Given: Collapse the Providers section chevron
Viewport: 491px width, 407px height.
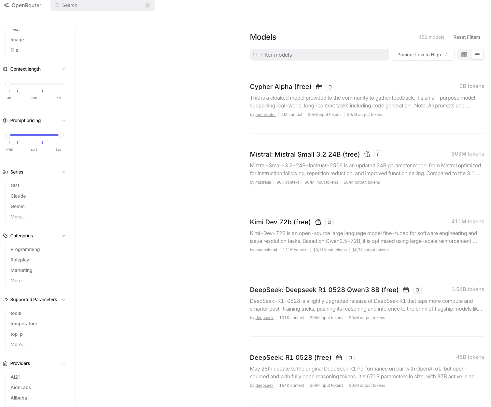Looking at the screenshot, I should coord(63,363).
